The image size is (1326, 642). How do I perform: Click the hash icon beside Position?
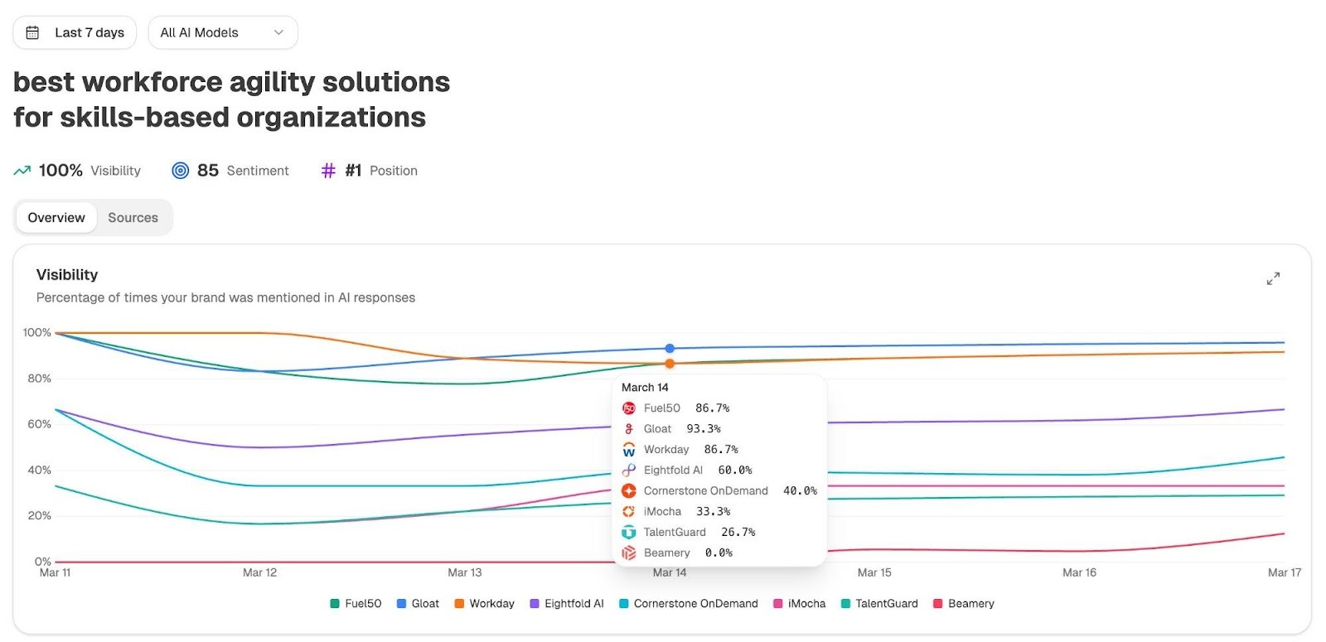pyautogui.click(x=327, y=171)
